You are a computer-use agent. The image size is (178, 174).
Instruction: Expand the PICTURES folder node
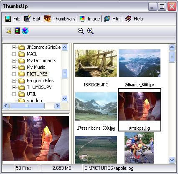[14, 74]
